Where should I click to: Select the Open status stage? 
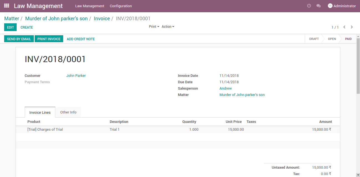tap(332, 39)
